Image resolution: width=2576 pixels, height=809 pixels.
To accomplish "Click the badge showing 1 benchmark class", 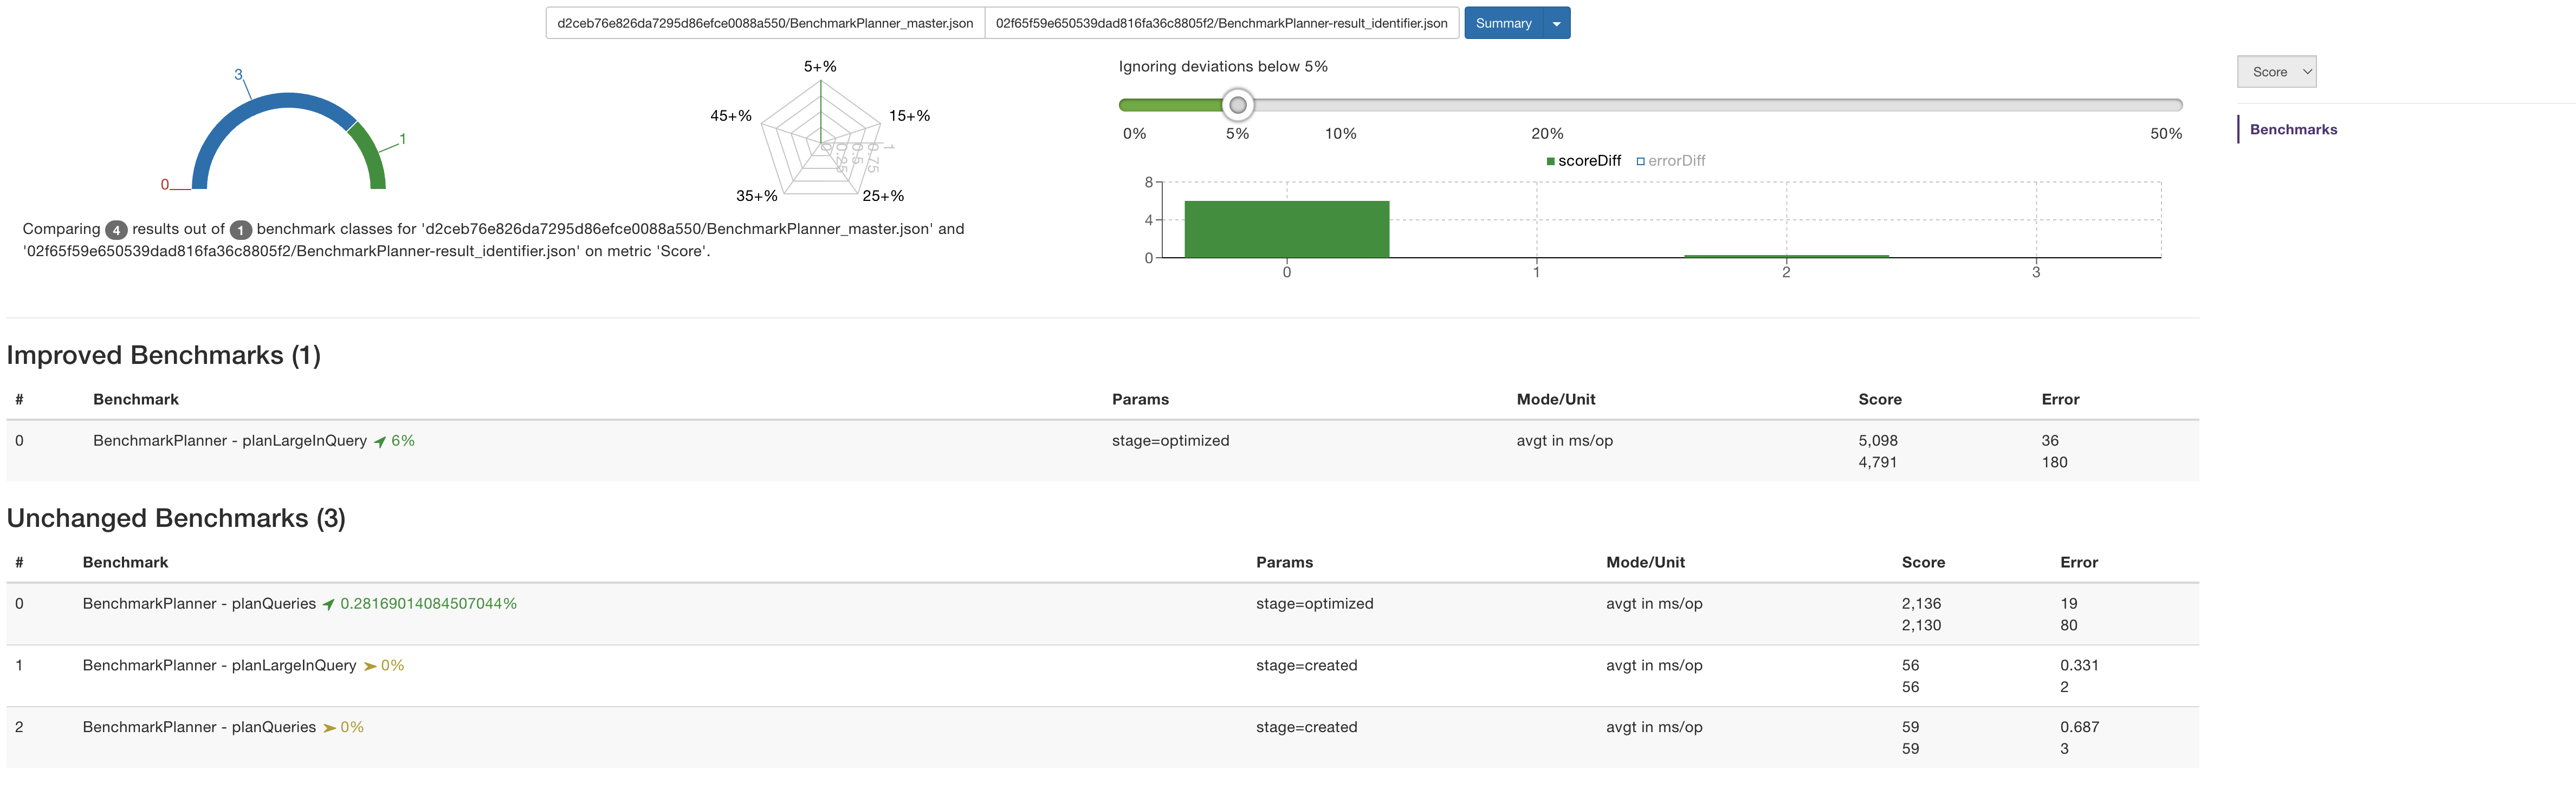I will (x=240, y=230).
